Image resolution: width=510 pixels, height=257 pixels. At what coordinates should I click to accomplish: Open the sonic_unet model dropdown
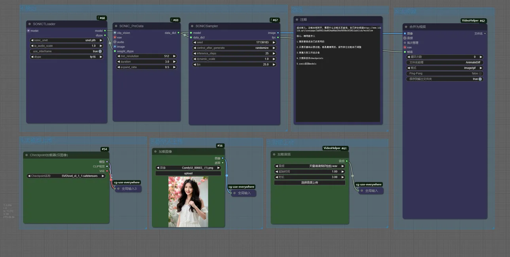(66, 40)
